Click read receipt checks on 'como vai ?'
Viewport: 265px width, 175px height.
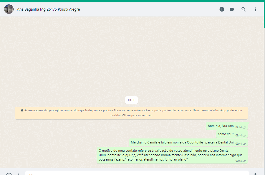[244, 136]
